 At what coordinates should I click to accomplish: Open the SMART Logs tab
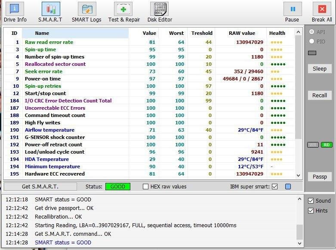pos(86,12)
